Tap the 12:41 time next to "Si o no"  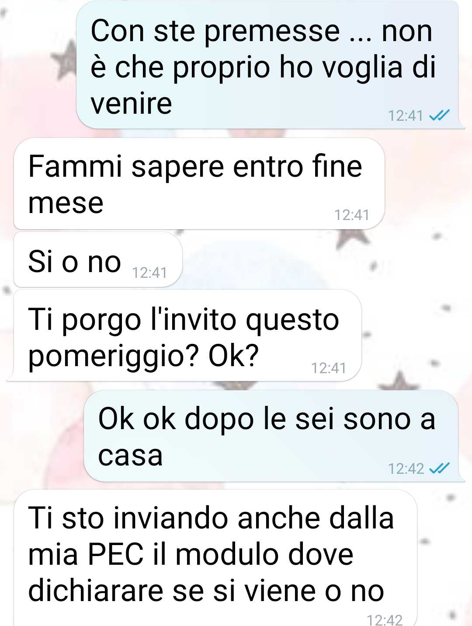tap(149, 273)
